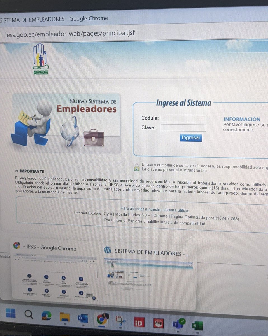Click window title SISTEMA DE EMPLEADORES - Google Chrome

tap(54, 19)
